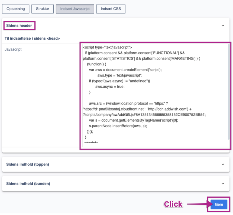Click the Sidens indhold (bunden) title
Viewport: 233px width, 215px height.
pos(28,184)
